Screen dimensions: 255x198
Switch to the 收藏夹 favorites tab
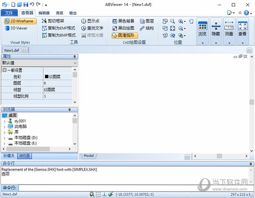(9, 156)
